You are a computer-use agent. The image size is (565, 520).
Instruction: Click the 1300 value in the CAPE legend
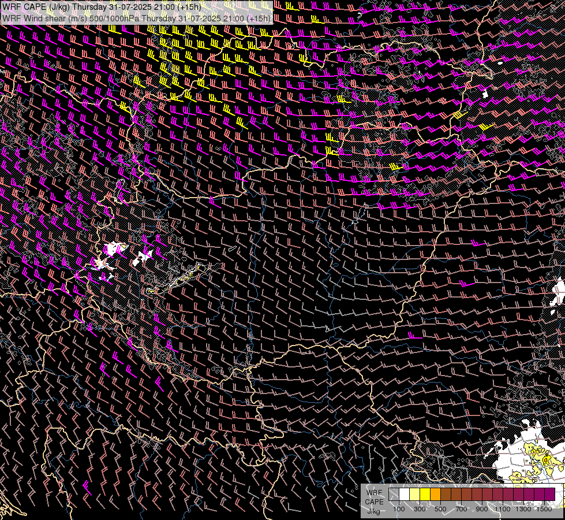coord(523,509)
